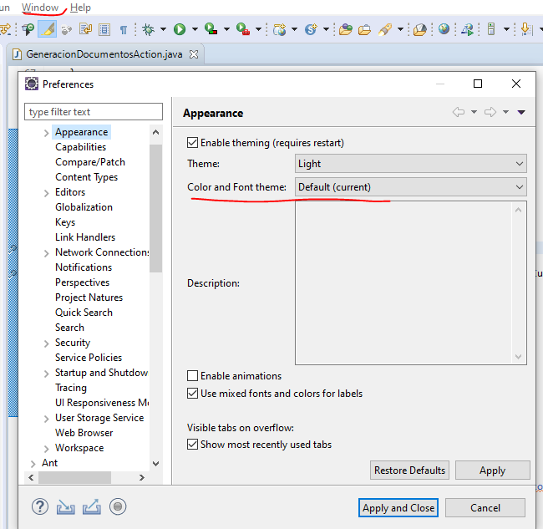Click the green Run button icon
Screen dimensions: 543x529
pos(180,29)
